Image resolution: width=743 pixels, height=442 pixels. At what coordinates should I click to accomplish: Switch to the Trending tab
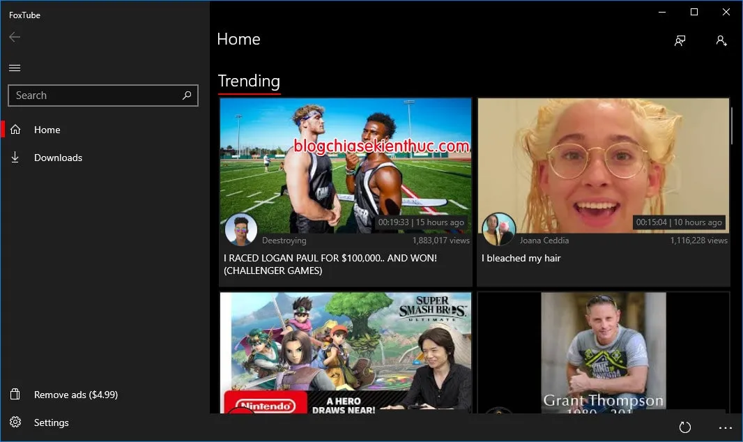pos(249,81)
